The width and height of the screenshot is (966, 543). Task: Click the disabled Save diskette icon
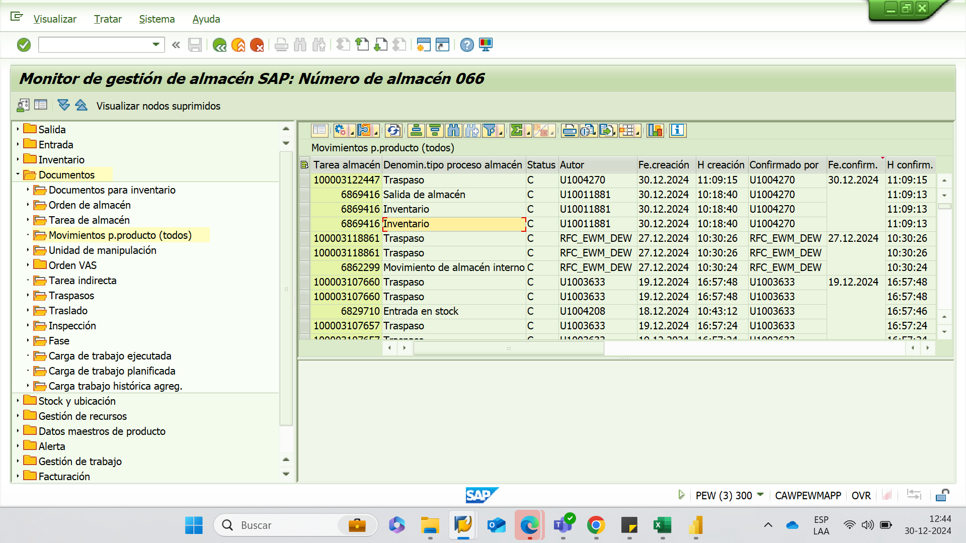195,45
